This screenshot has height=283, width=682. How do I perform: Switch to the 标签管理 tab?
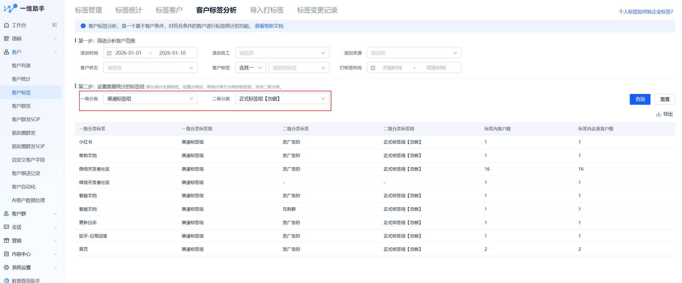88,10
